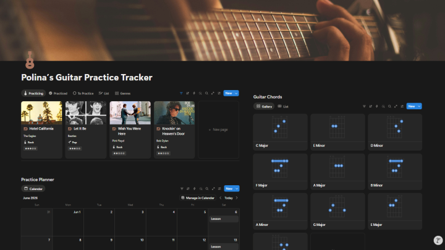The width and height of the screenshot is (445, 250).
Task: Click the filter icon in Practice Planner toolbar
Action: click(182, 189)
